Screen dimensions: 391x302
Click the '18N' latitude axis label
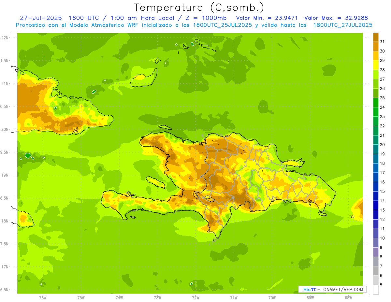point(6,221)
